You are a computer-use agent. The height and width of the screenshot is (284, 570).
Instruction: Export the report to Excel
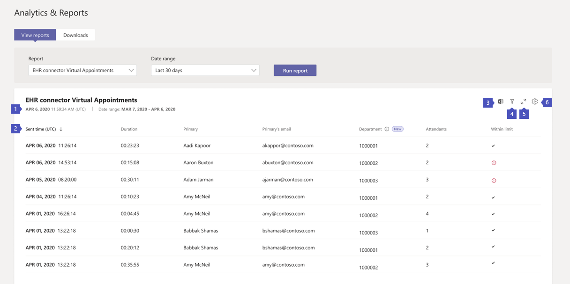[501, 102]
